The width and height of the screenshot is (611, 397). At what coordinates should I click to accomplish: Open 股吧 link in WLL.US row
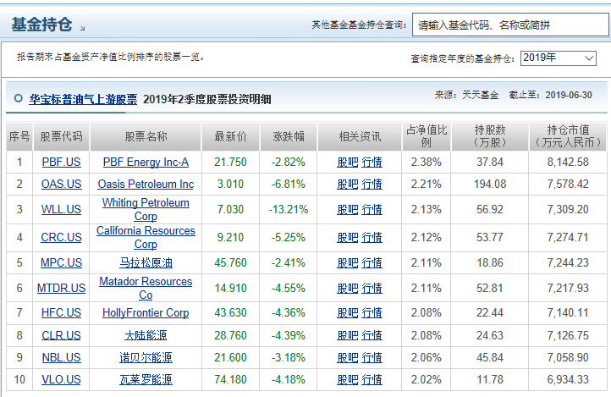pyautogui.click(x=347, y=210)
